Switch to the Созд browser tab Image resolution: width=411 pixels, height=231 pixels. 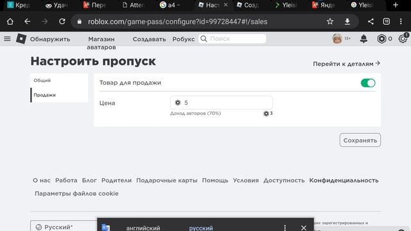point(248,5)
